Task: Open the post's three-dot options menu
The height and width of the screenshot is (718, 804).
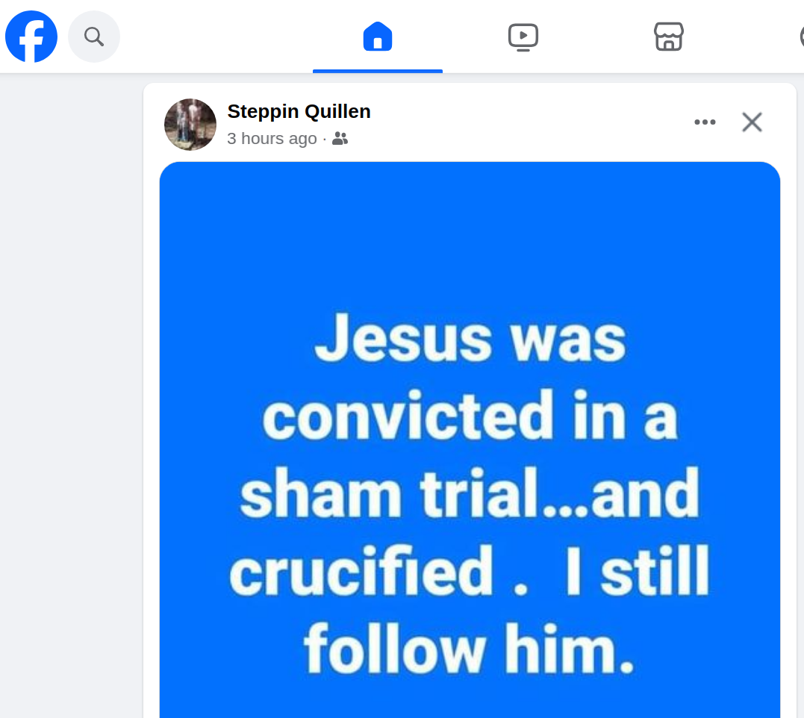Action: pyautogui.click(x=705, y=122)
